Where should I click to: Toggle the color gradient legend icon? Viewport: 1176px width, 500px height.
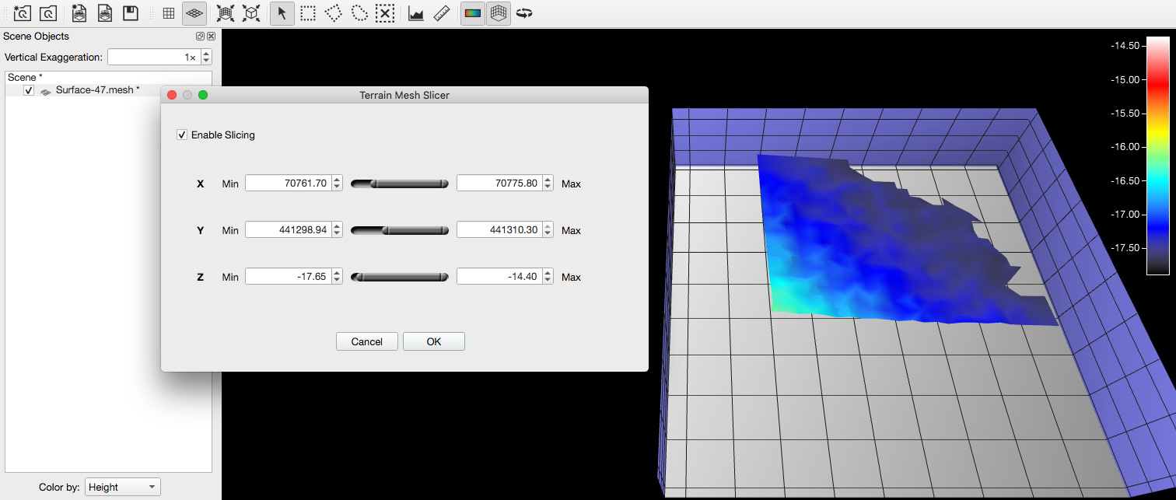pyautogui.click(x=472, y=13)
